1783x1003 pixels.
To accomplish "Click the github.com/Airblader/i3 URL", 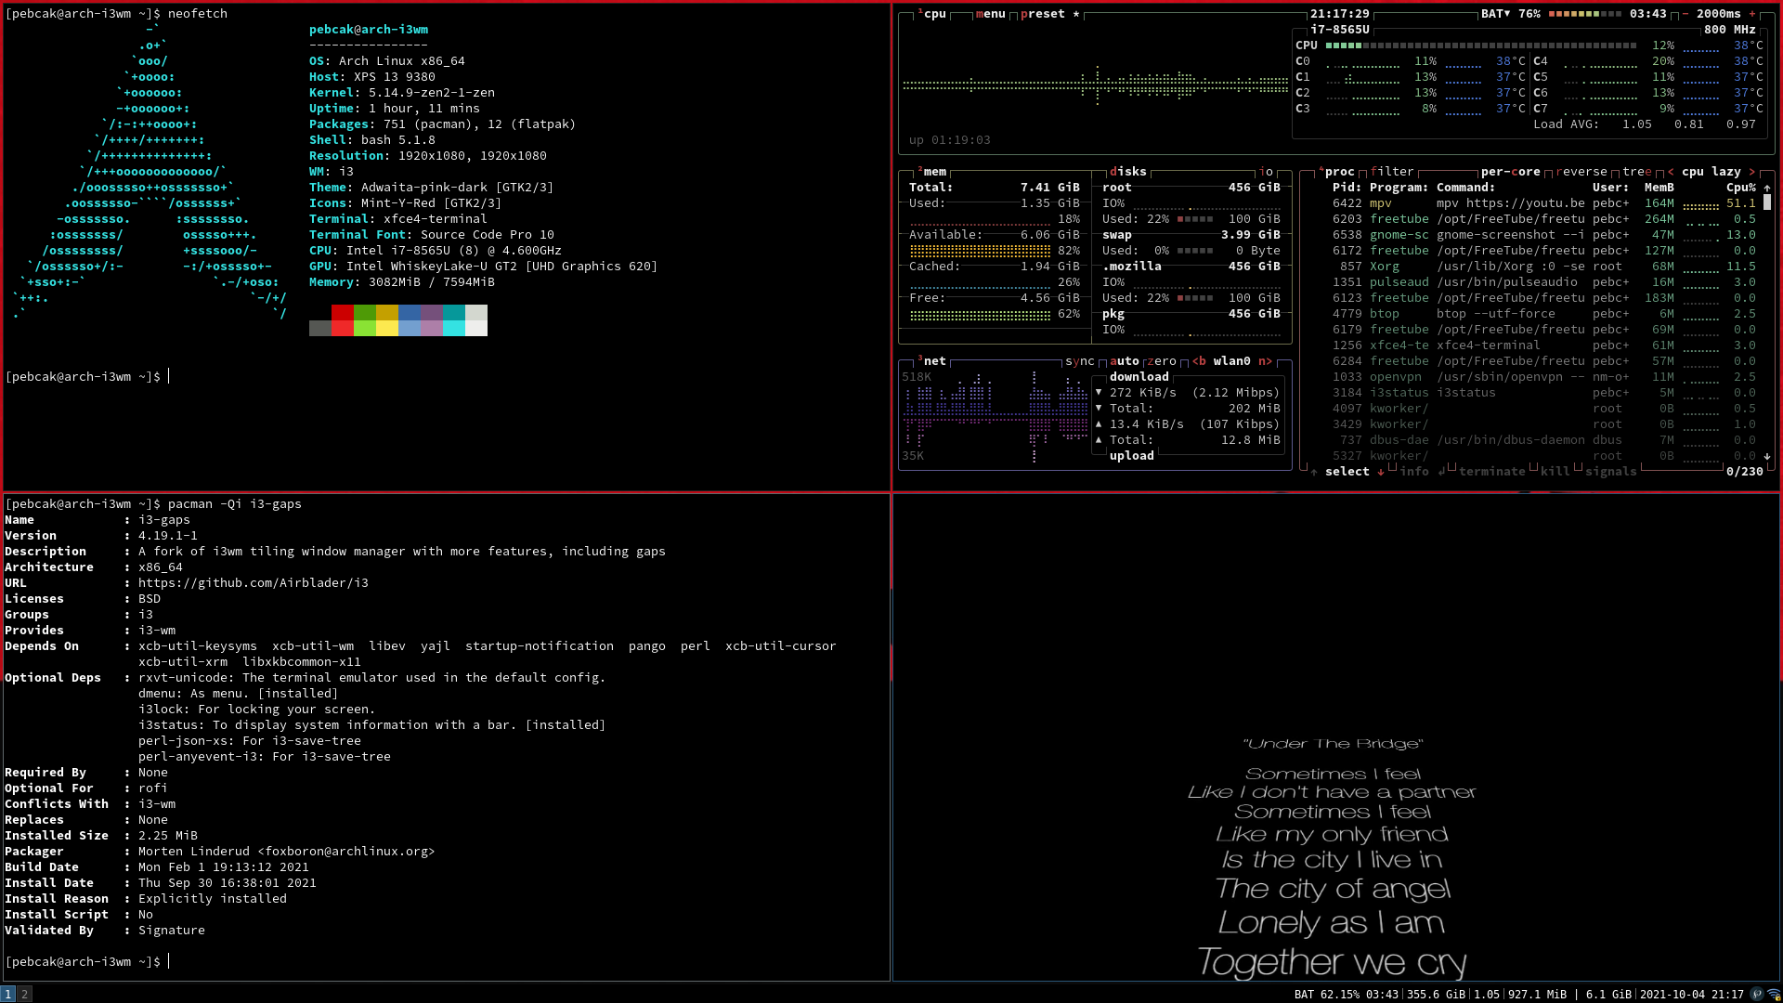I will pos(254,583).
